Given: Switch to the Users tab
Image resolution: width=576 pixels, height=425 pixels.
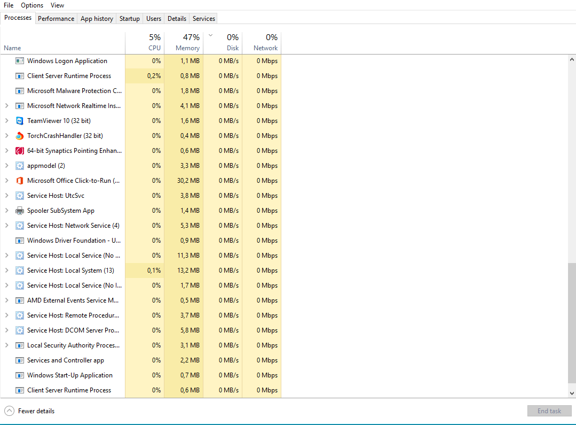Looking at the screenshot, I should pos(154,18).
